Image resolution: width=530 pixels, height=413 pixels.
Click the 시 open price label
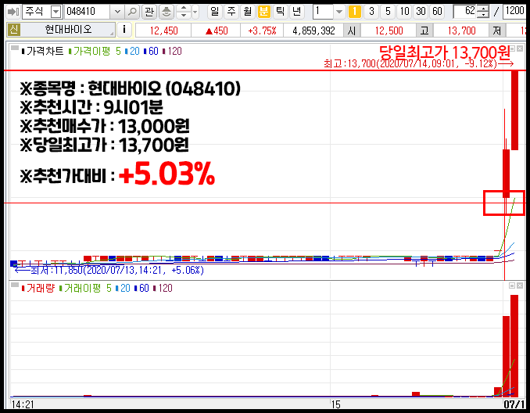(x=352, y=31)
